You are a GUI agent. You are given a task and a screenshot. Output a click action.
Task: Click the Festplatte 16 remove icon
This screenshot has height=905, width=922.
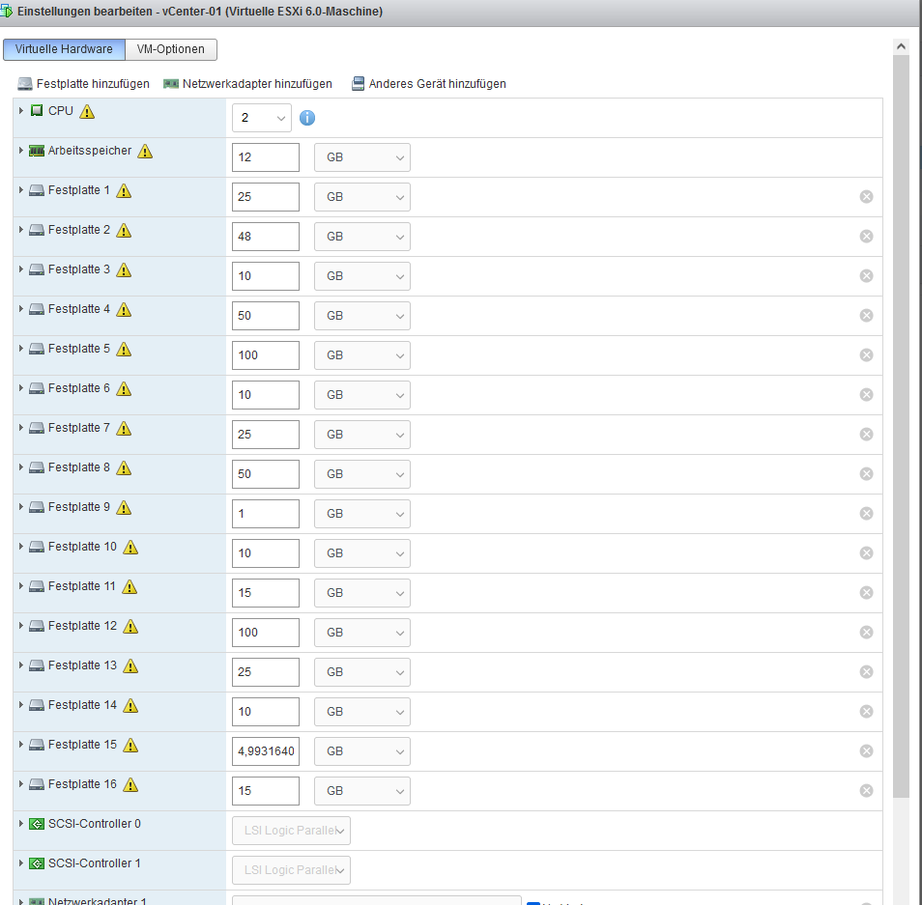[x=866, y=791]
